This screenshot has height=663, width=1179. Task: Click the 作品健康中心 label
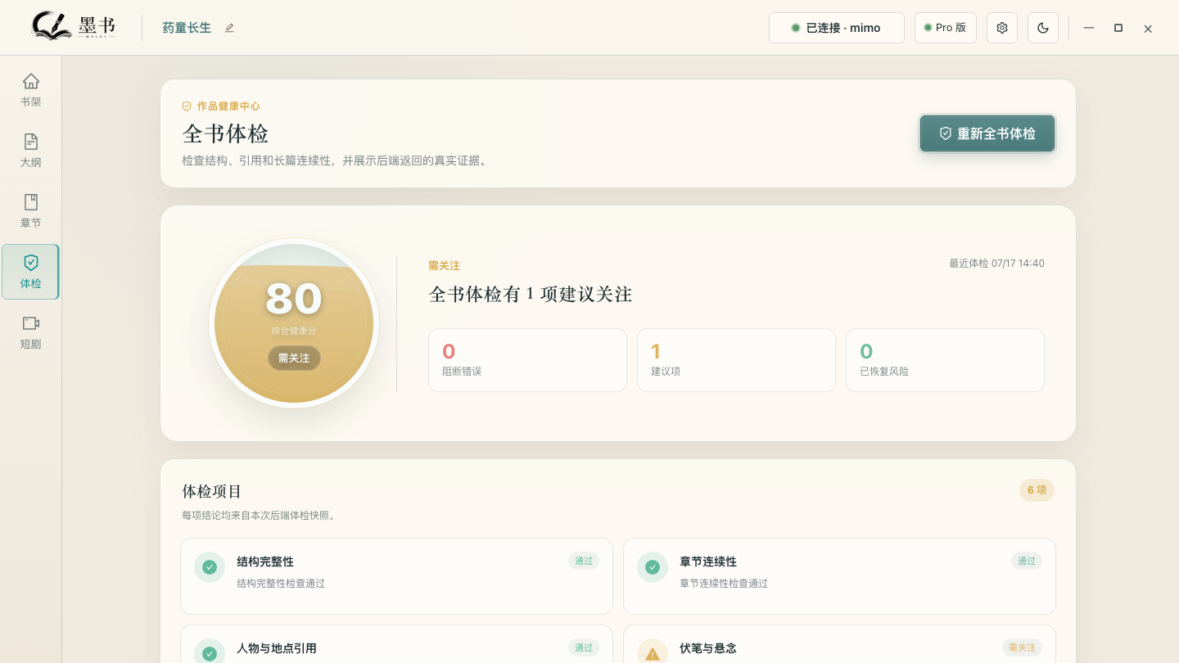228,106
